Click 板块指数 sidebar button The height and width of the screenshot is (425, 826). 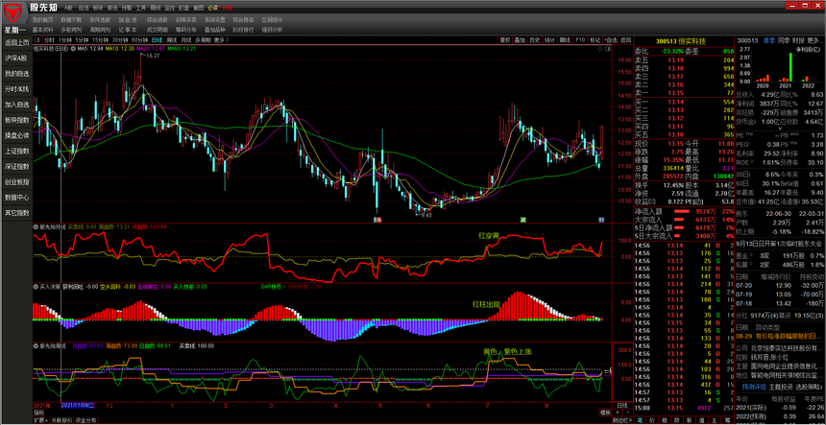click(x=16, y=120)
